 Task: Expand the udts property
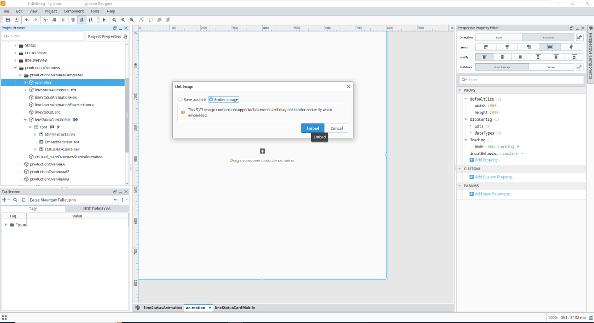471,126
